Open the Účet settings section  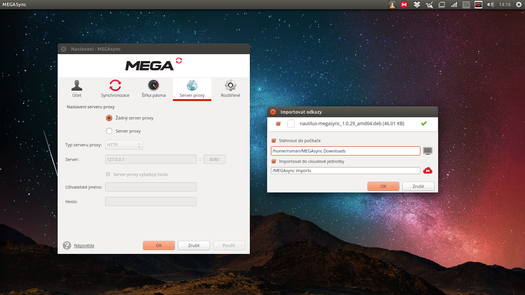76,88
